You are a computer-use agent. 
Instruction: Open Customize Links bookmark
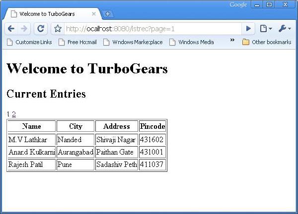pyautogui.click(x=29, y=42)
